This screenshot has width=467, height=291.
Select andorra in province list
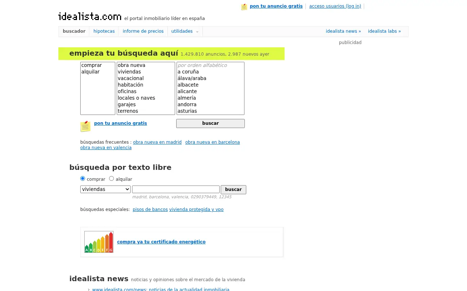211,105
